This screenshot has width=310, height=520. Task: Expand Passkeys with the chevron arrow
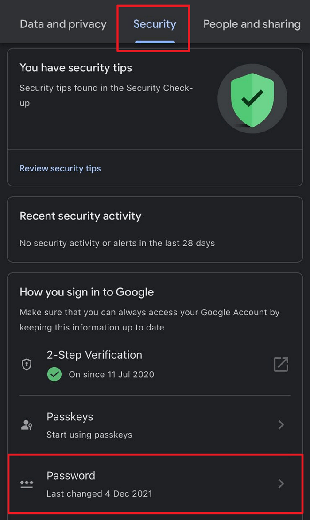coord(281,425)
